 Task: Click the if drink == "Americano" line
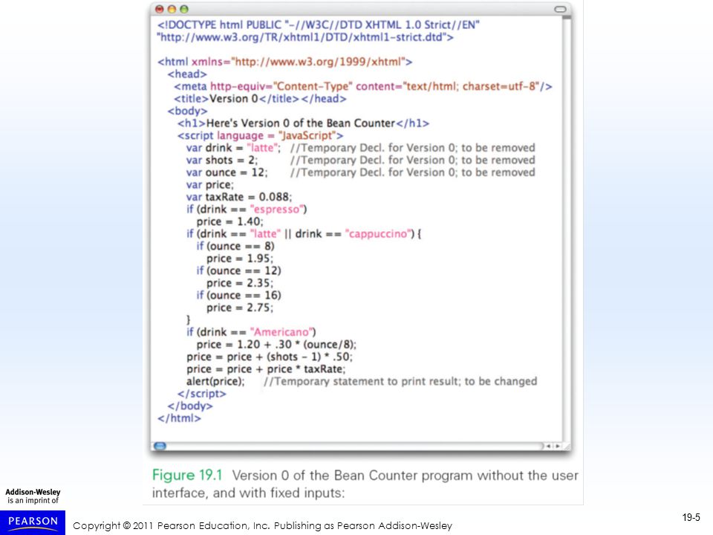251,332
